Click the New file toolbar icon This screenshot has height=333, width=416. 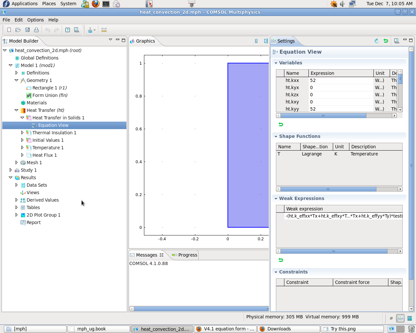point(9,30)
